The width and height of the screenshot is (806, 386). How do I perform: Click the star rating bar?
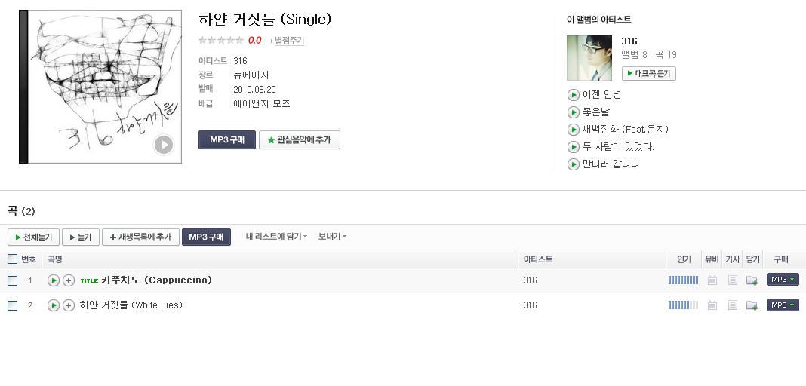220,41
